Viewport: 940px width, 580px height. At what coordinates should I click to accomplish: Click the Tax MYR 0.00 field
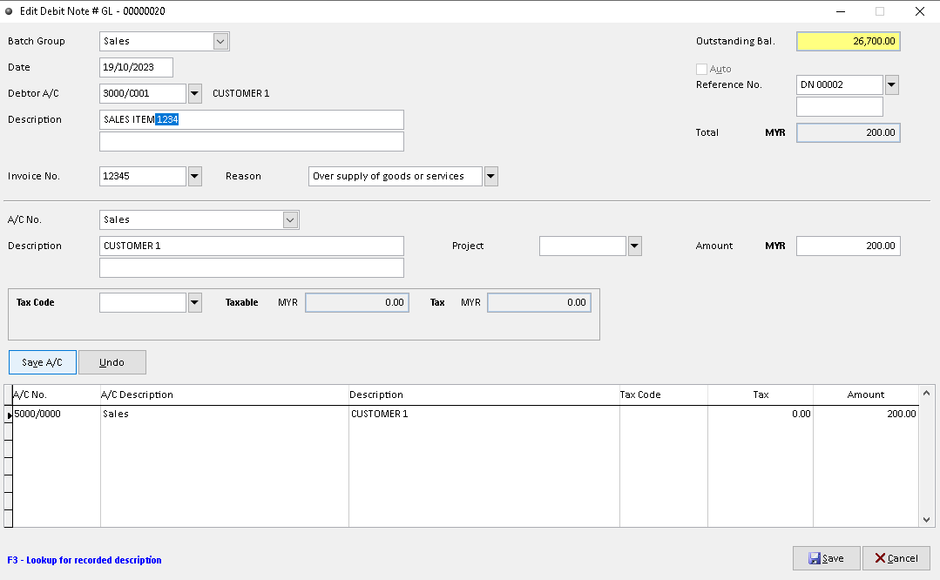click(539, 302)
